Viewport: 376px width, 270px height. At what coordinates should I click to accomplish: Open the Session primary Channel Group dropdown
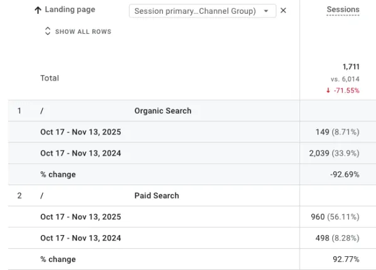click(x=202, y=11)
